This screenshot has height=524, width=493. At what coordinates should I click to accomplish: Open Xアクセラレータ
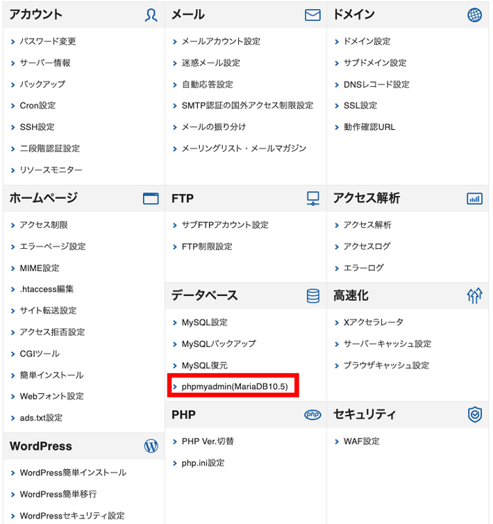coord(374,322)
